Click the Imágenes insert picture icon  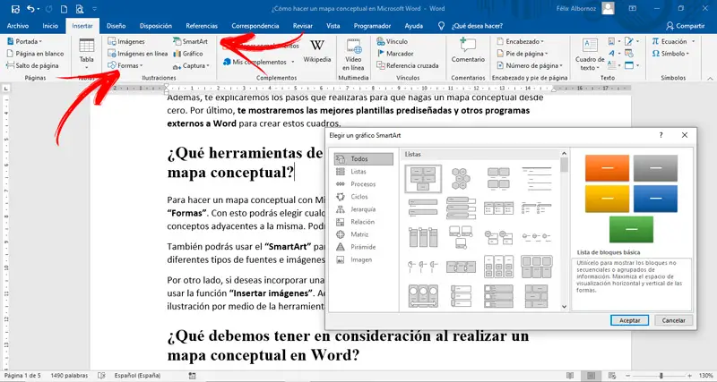tap(126, 41)
